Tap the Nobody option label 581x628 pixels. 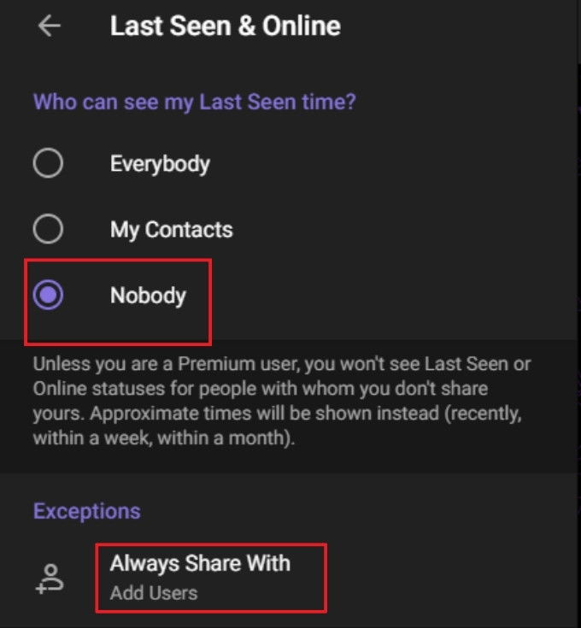[148, 296]
